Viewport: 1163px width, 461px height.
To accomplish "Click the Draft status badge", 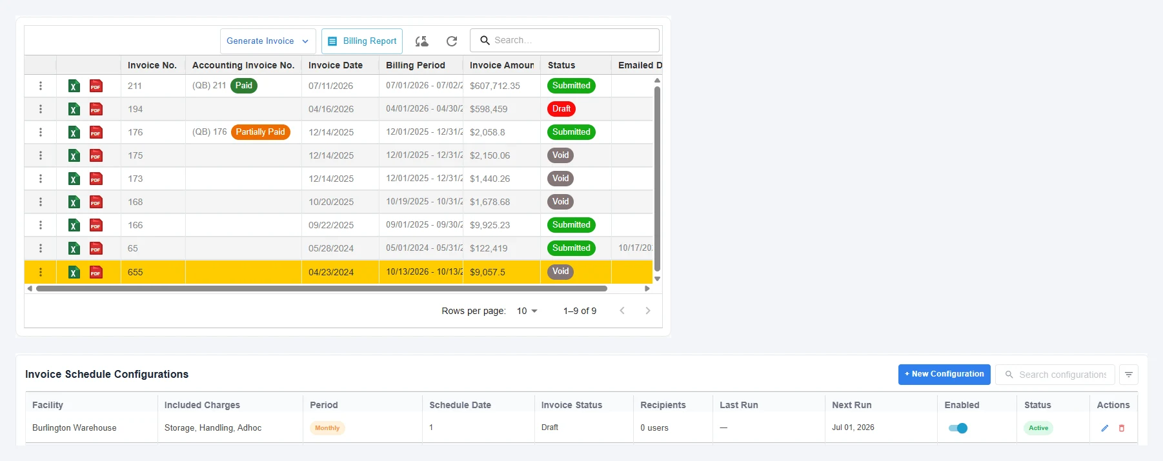I will click(x=561, y=109).
